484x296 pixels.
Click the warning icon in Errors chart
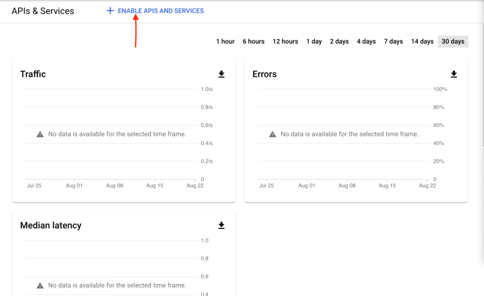[x=272, y=134]
